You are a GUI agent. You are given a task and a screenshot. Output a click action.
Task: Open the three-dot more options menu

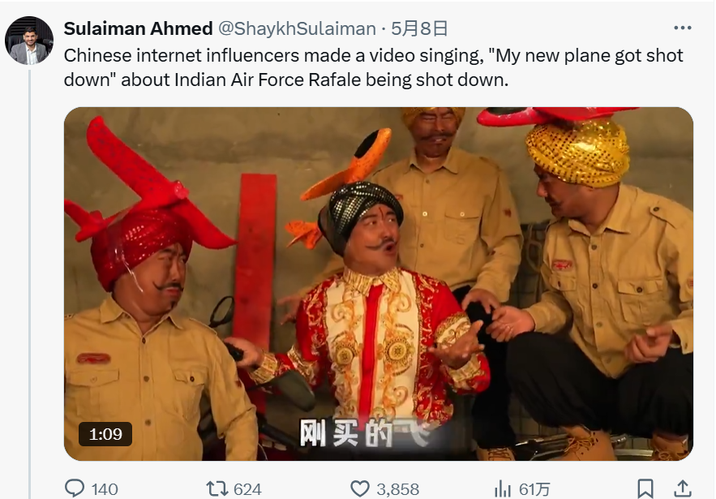[x=683, y=28]
